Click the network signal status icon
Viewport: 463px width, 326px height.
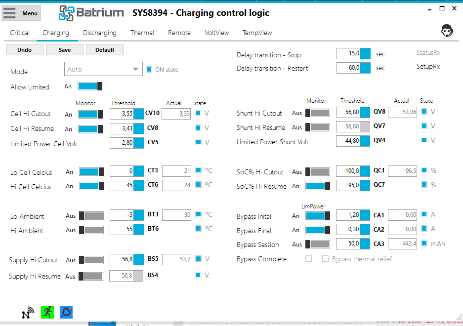tap(28, 312)
